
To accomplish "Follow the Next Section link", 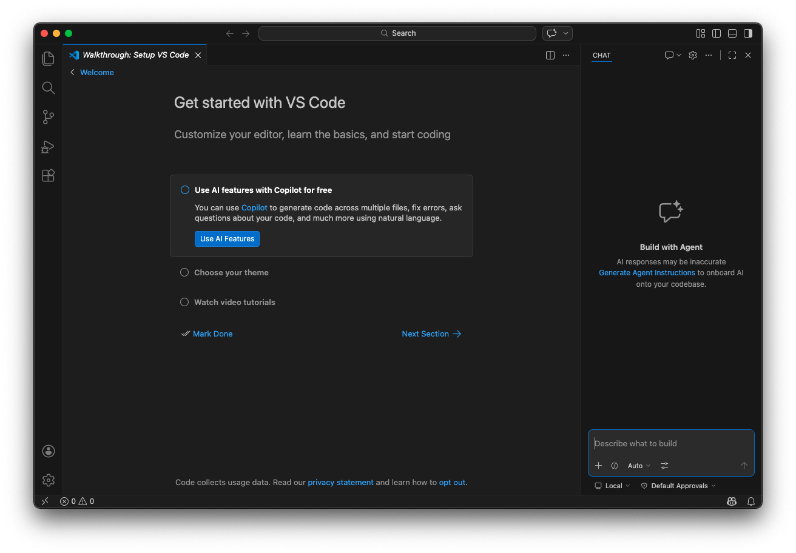I will point(431,334).
